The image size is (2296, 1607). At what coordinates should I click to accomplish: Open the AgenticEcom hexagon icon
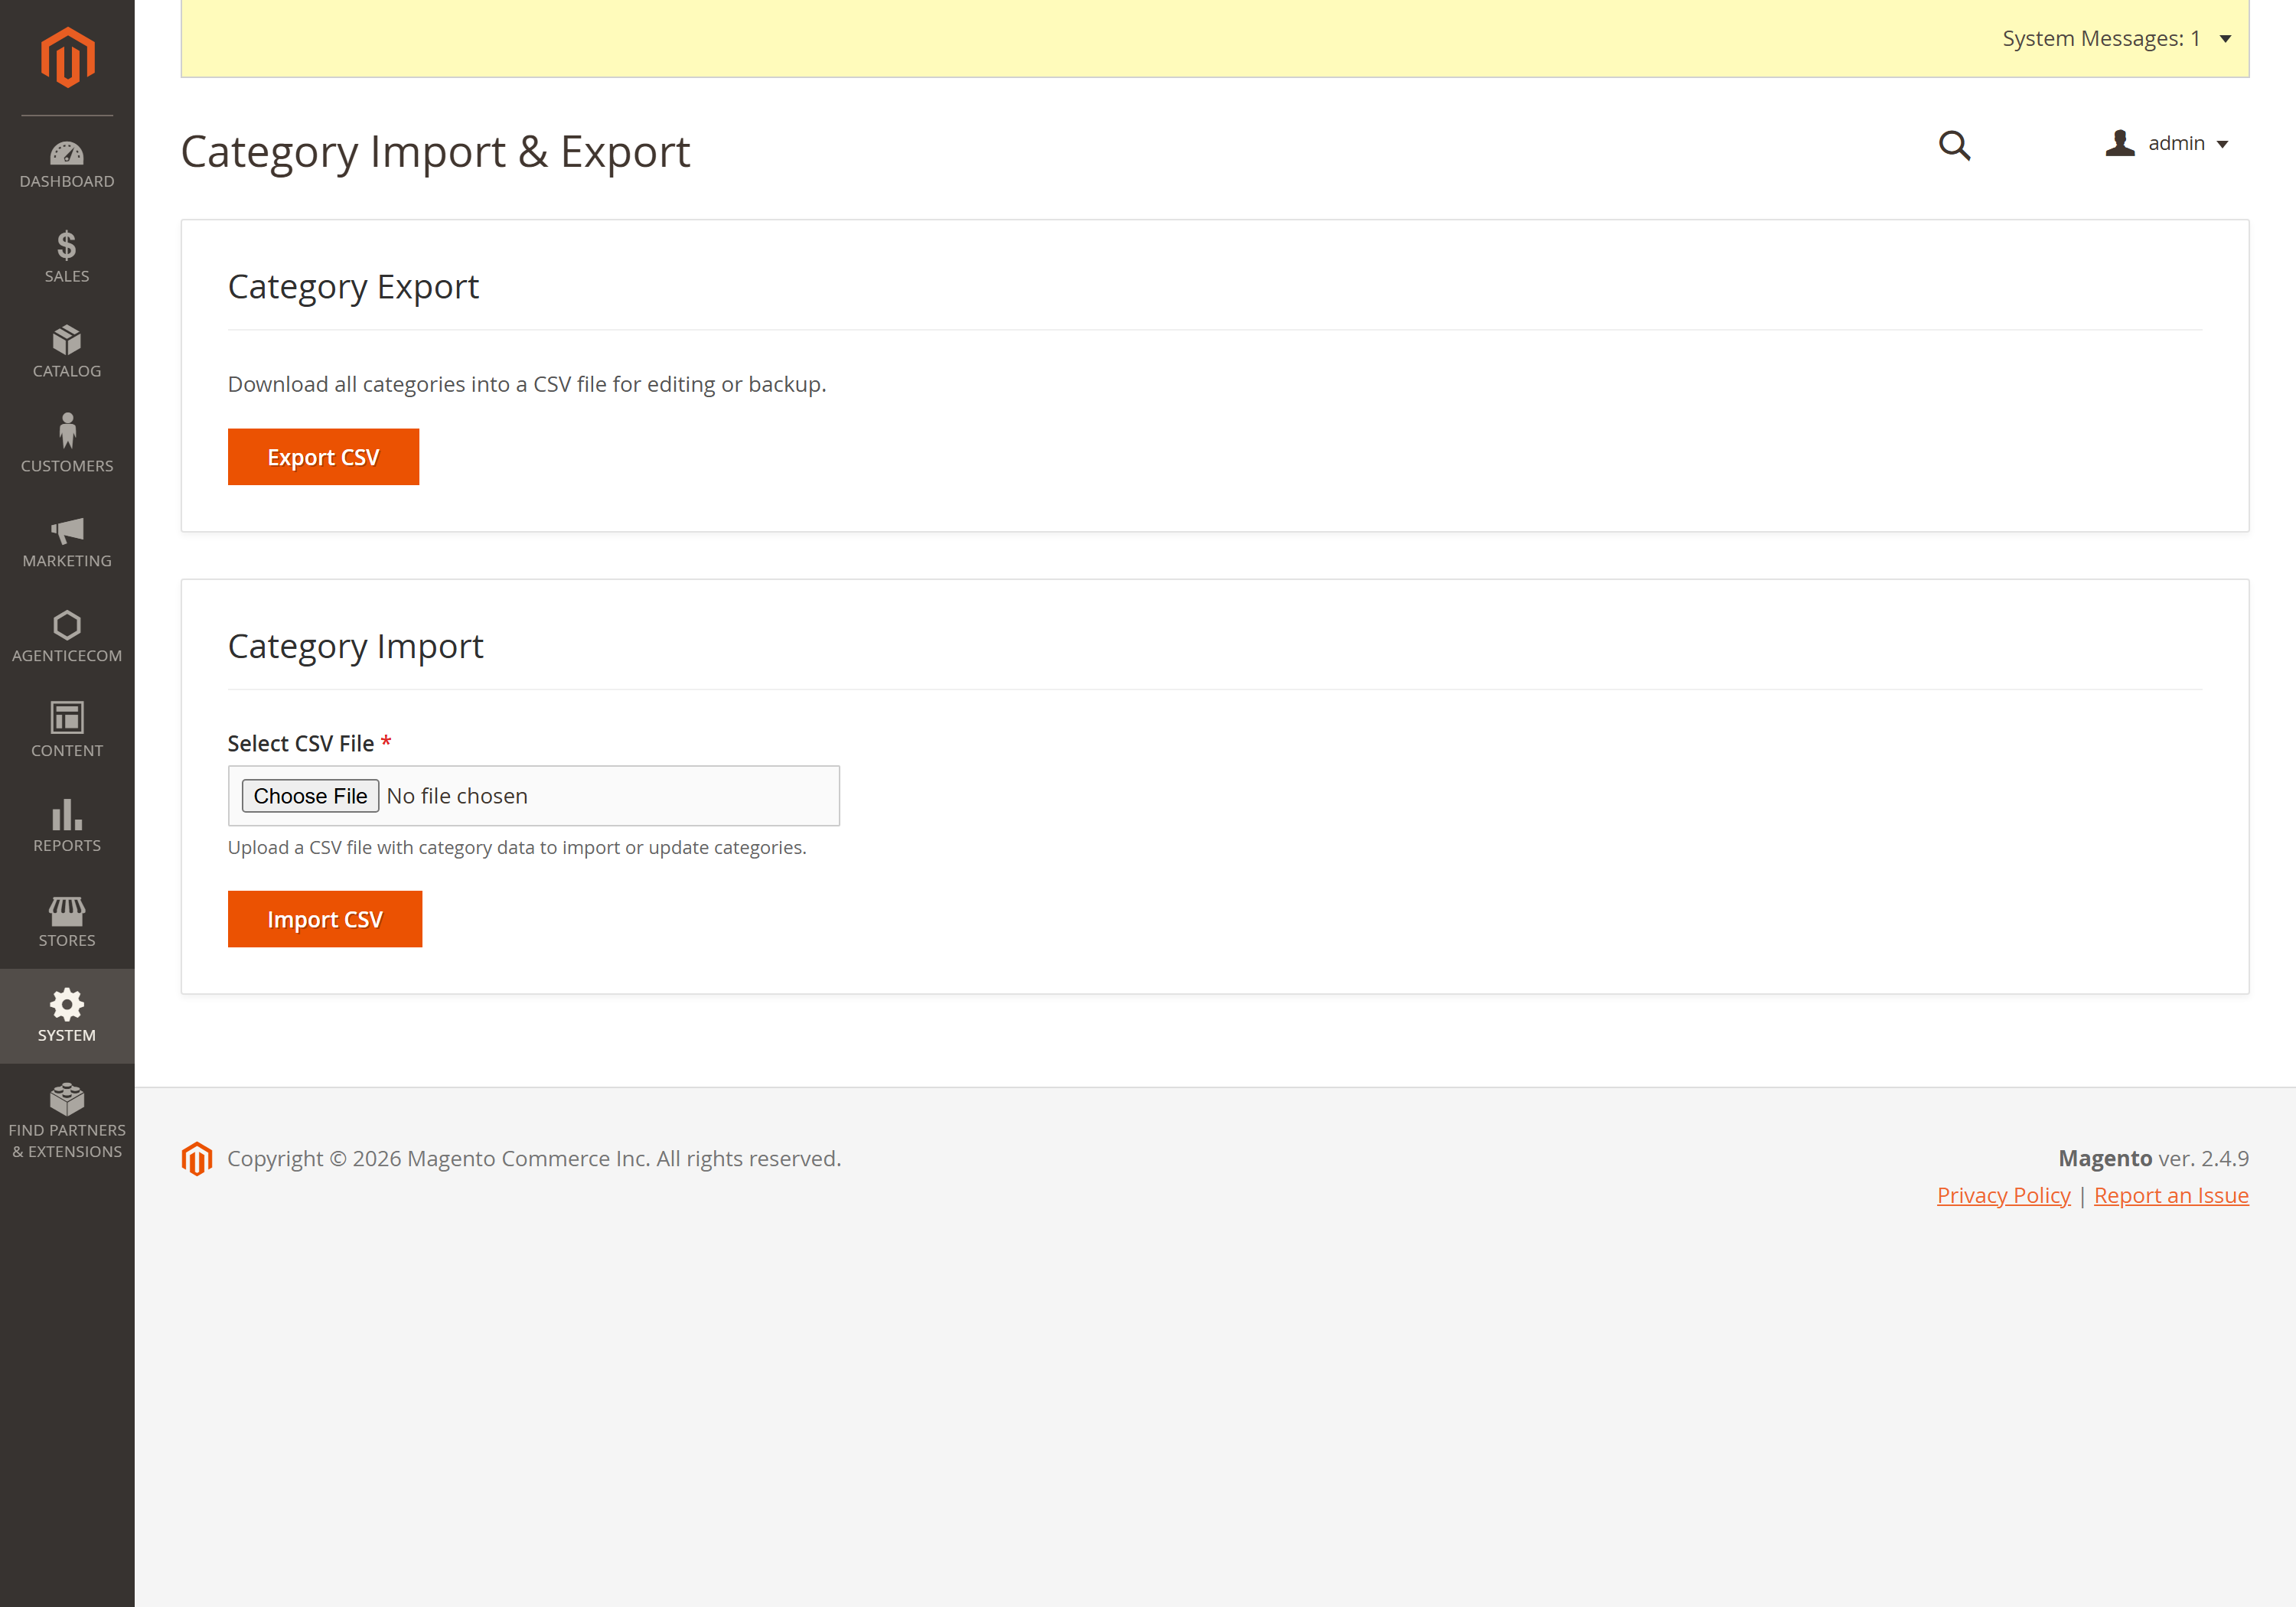pyautogui.click(x=67, y=625)
